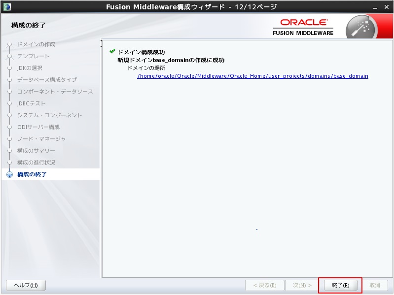Image resolution: width=394 pixels, height=295 pixels.
Task: Click the ドメイン構成成功 message text
Action: [x=141, y=52]
